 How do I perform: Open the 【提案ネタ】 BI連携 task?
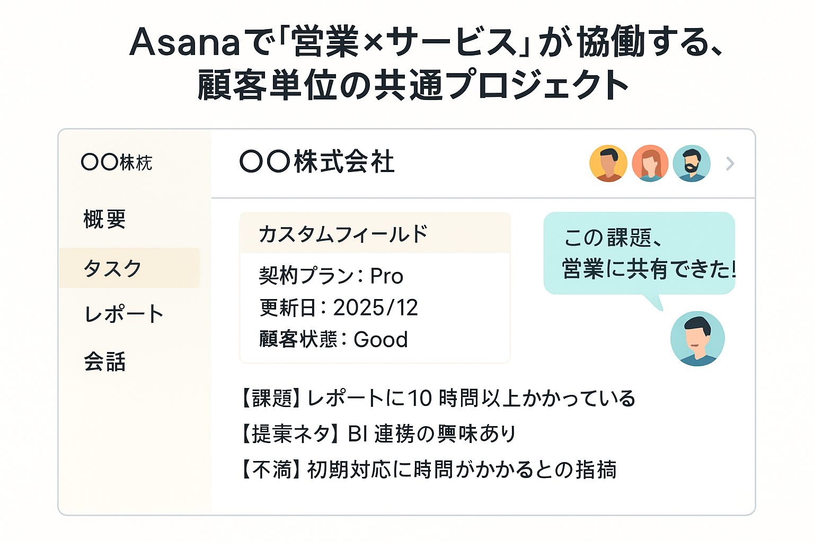(378, 434)
